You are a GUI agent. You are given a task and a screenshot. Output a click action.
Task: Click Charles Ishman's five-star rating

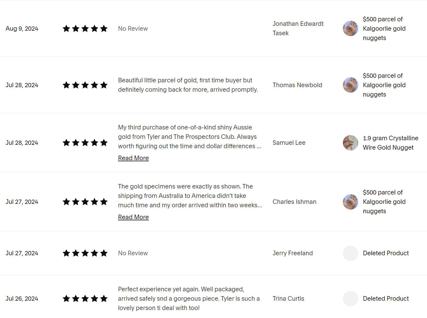85,202
